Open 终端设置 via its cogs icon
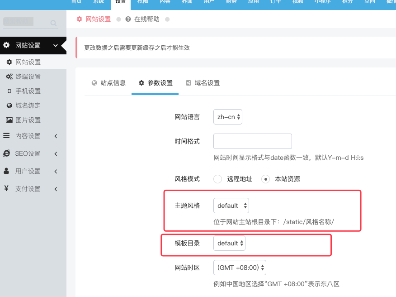This screenshot has height=297, width=396. point(9,77)
